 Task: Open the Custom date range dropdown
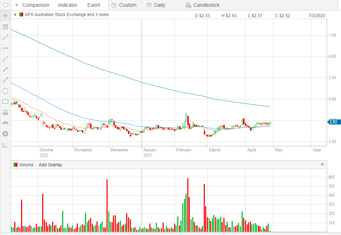click(x=128, y=5)
